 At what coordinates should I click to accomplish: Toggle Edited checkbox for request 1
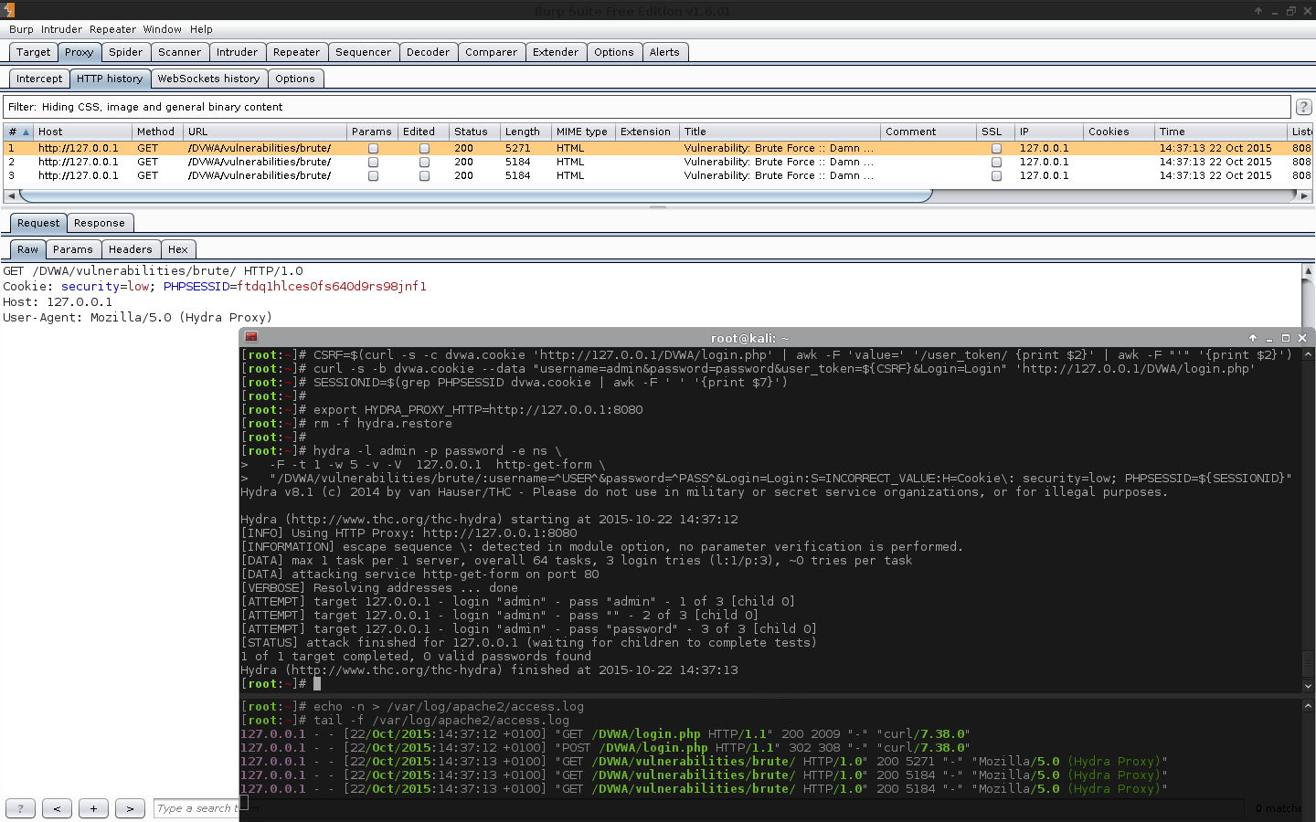(424, 148)
